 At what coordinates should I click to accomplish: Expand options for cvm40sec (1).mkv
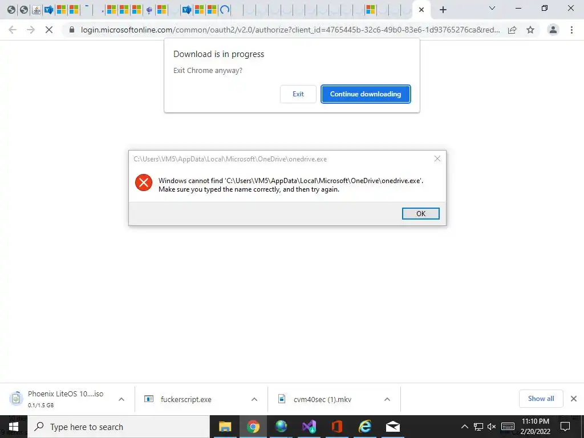pos(387,399)
